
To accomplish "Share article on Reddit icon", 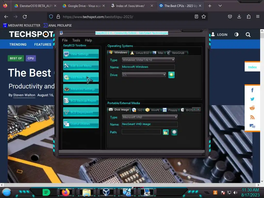I will click(252, 108).
